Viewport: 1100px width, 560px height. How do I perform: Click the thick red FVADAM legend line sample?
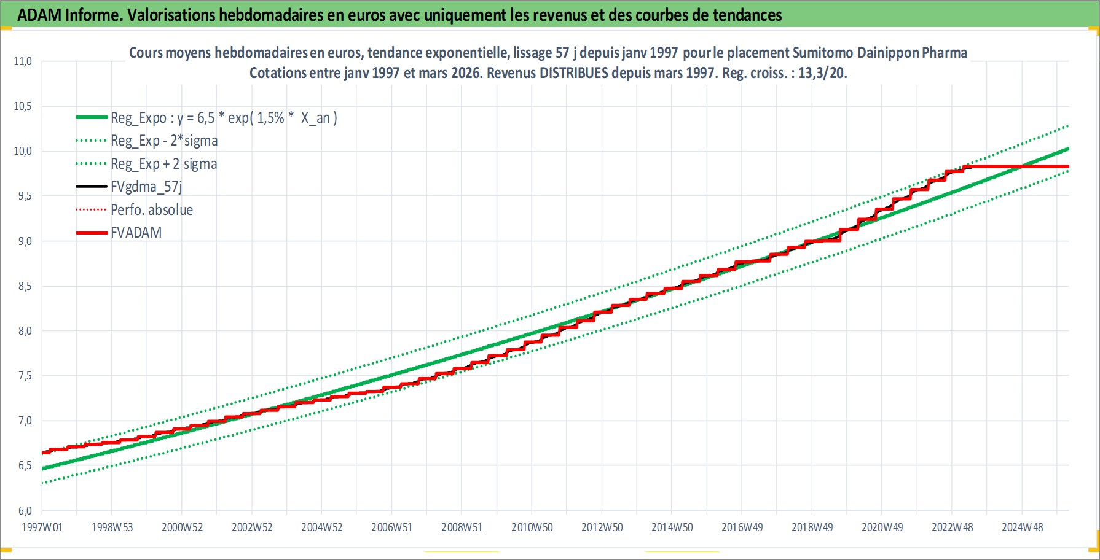(92, 233)
